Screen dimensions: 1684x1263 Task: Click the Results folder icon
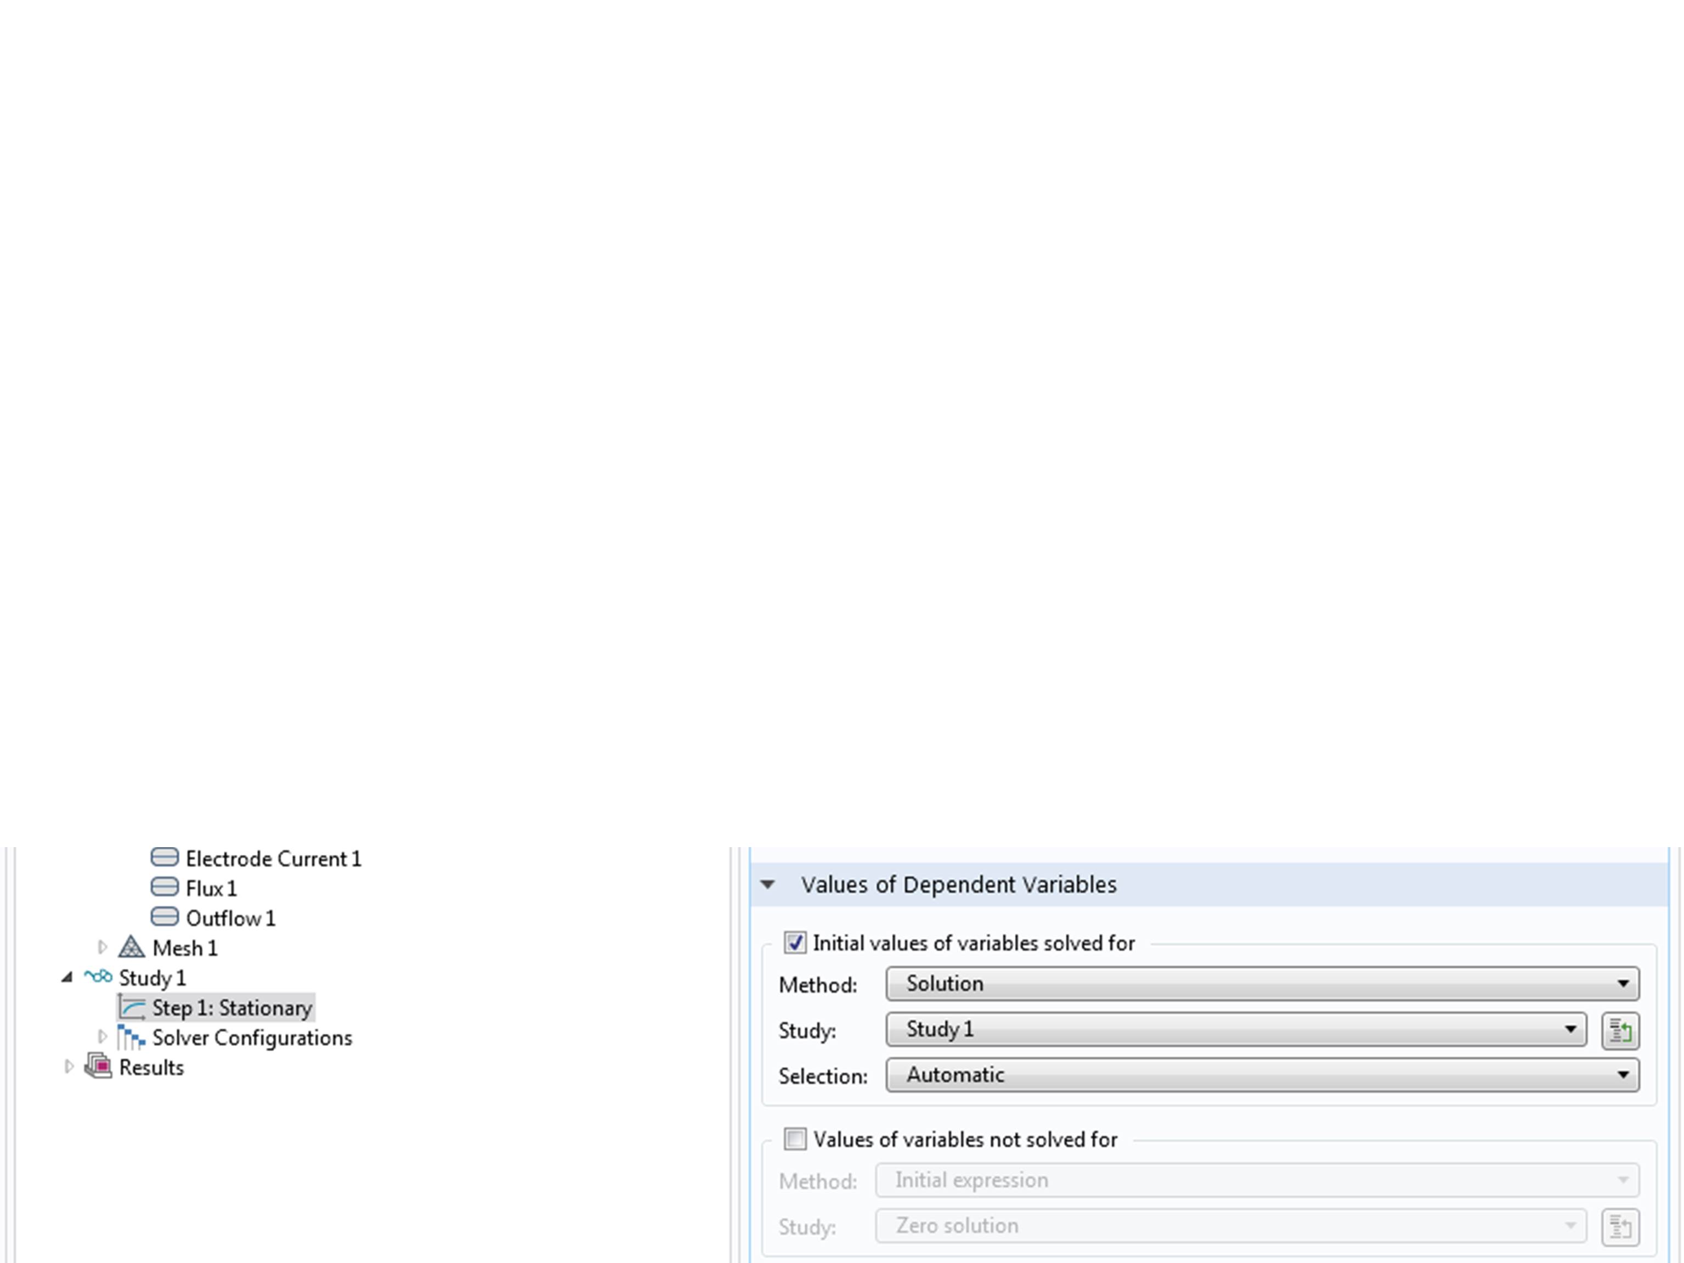(x=98, y=1067)
